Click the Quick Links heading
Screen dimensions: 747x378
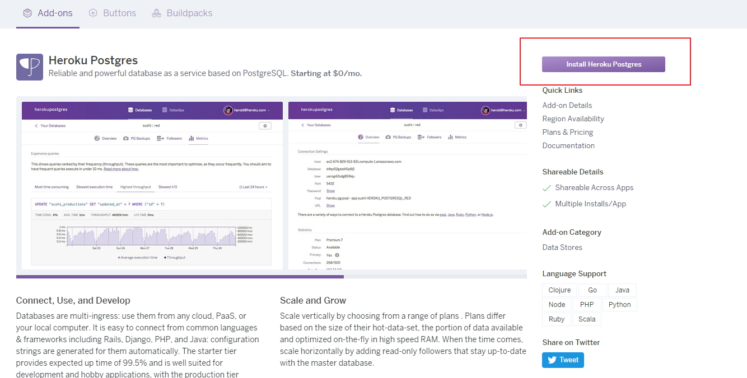pyautogui.click(x=563, y=90)
